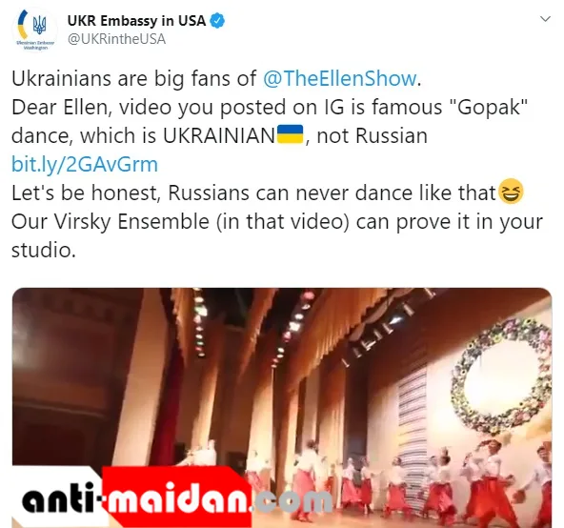The width and height of the screenshot is (564, 528).
Task: Click the anti-maidan.com watermark logo
Action: coord(176,498)
